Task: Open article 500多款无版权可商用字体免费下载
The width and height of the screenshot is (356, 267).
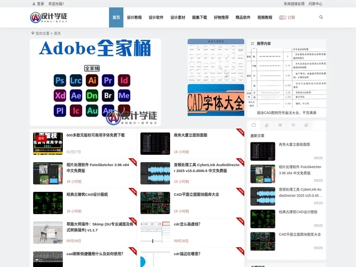Action: tap(95, 135)
